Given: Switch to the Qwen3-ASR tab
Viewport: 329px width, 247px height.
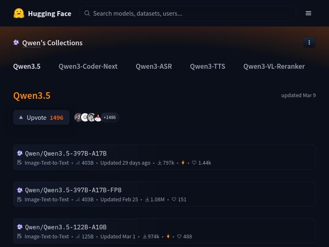Looking at the screenshot, I should tap(154, 66).
